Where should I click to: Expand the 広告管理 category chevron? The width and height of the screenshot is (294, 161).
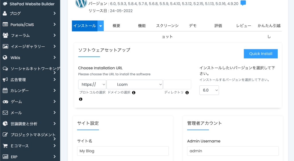click(x=55, y=79)
